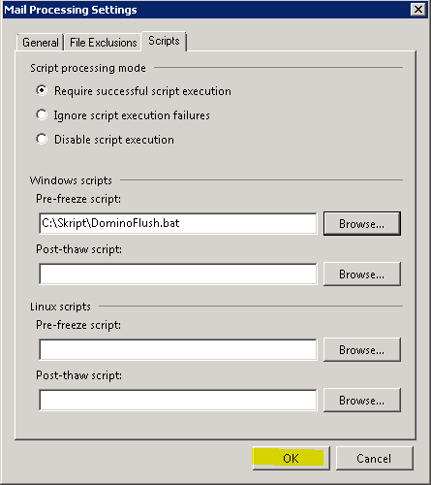This screenshot has width=431, height=485.
Task: Browse for Linux pre-freeze script
Action: coord(362,349)
